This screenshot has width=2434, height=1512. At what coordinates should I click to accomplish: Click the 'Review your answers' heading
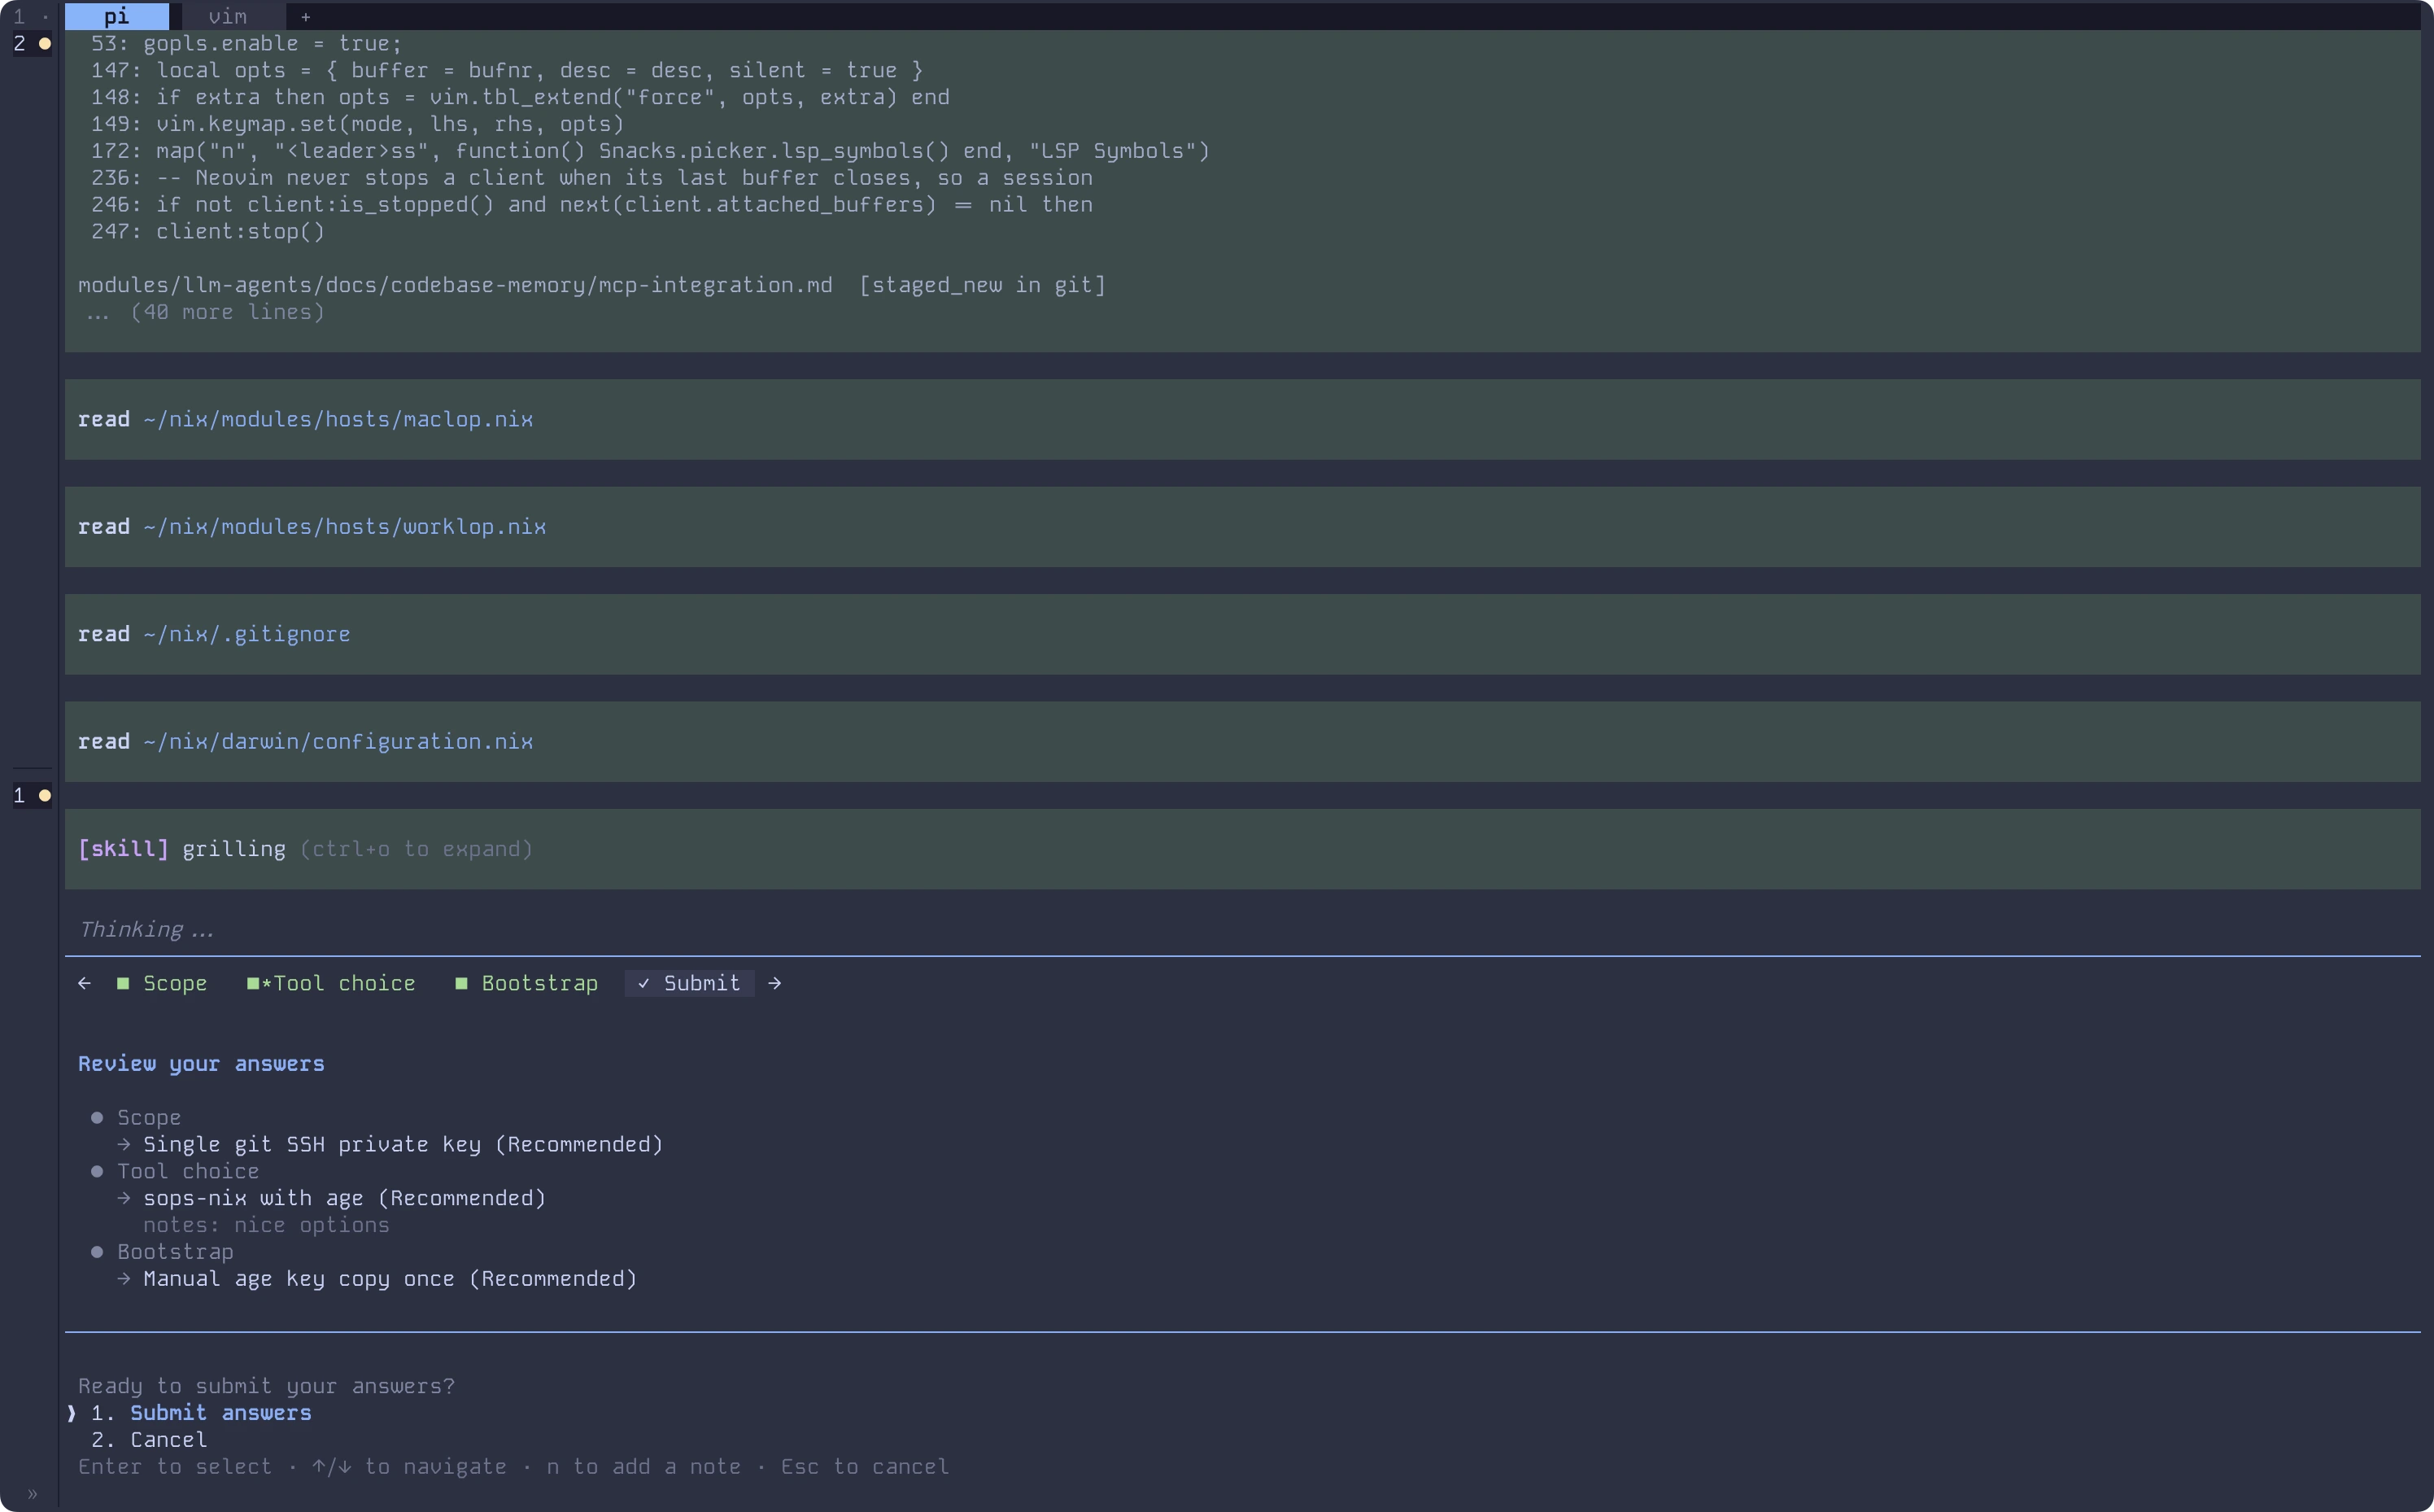201,1063
